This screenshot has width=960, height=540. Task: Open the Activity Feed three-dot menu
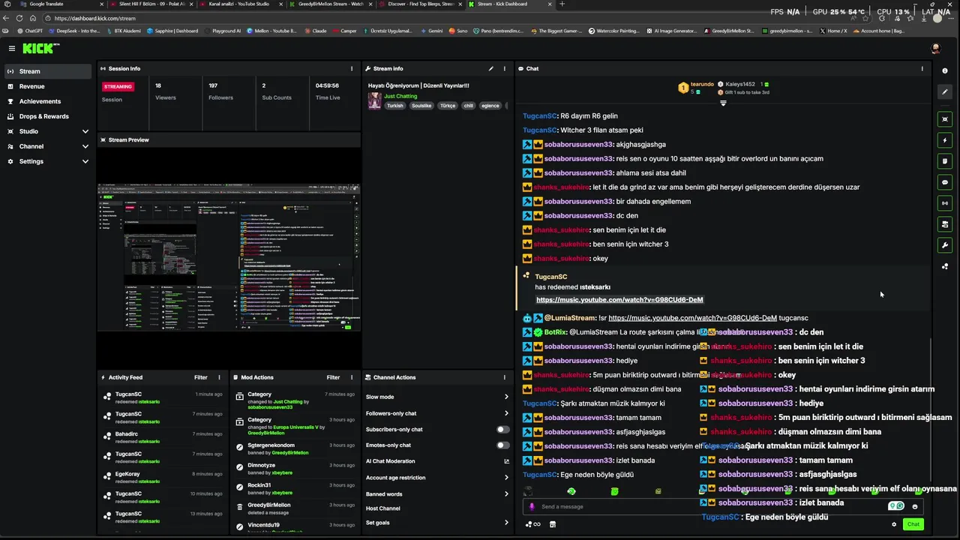pos(220,377)
